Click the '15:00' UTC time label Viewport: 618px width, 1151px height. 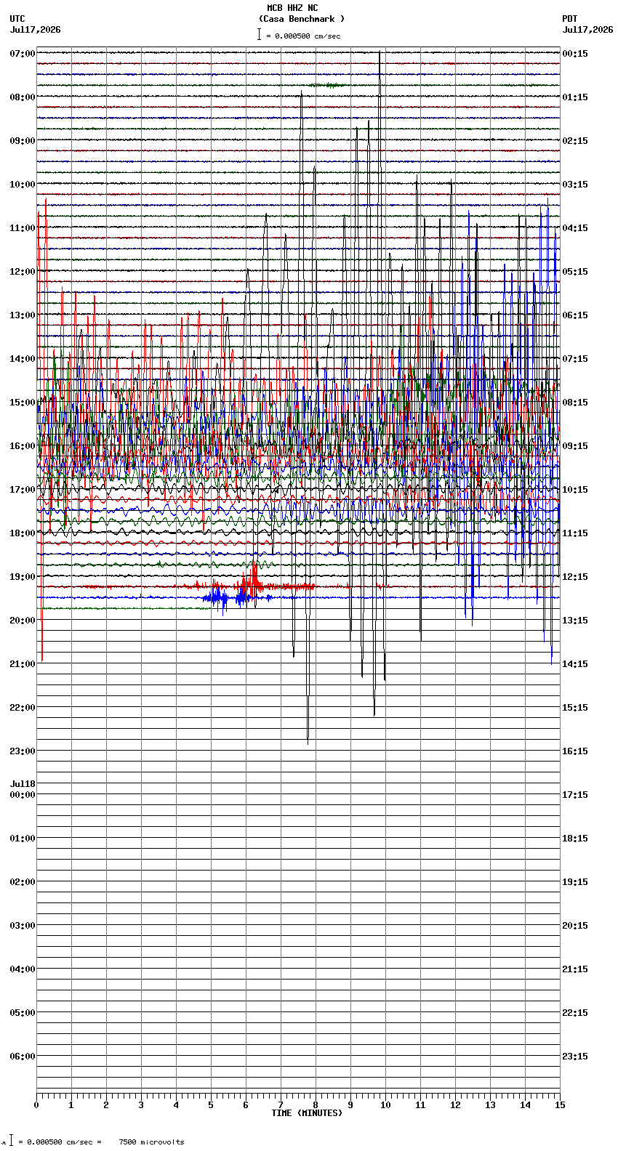(23, 403)
